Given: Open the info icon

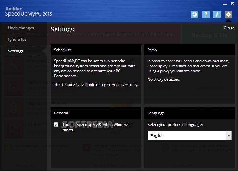Looking at the screenshot, I should (217, 14).
